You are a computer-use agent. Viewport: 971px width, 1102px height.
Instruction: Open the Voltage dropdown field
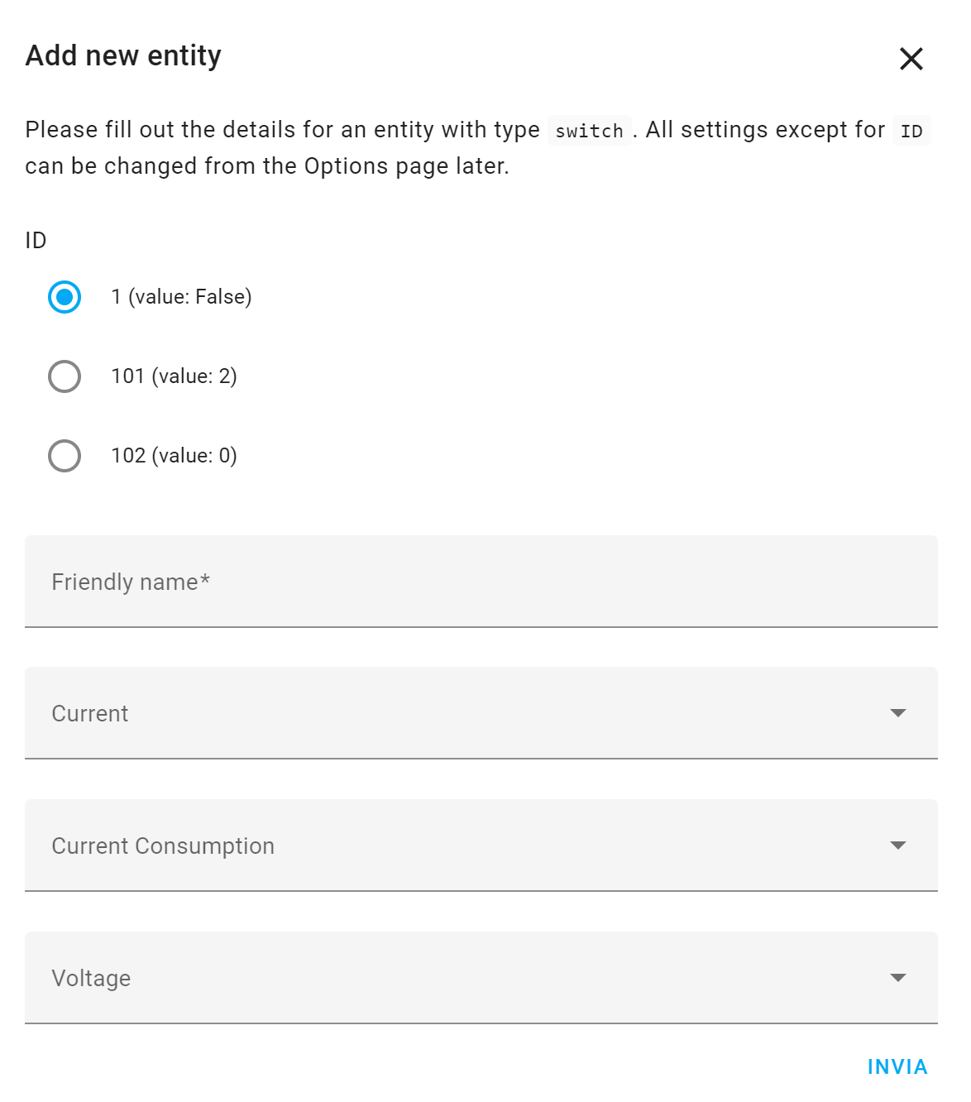481,978
